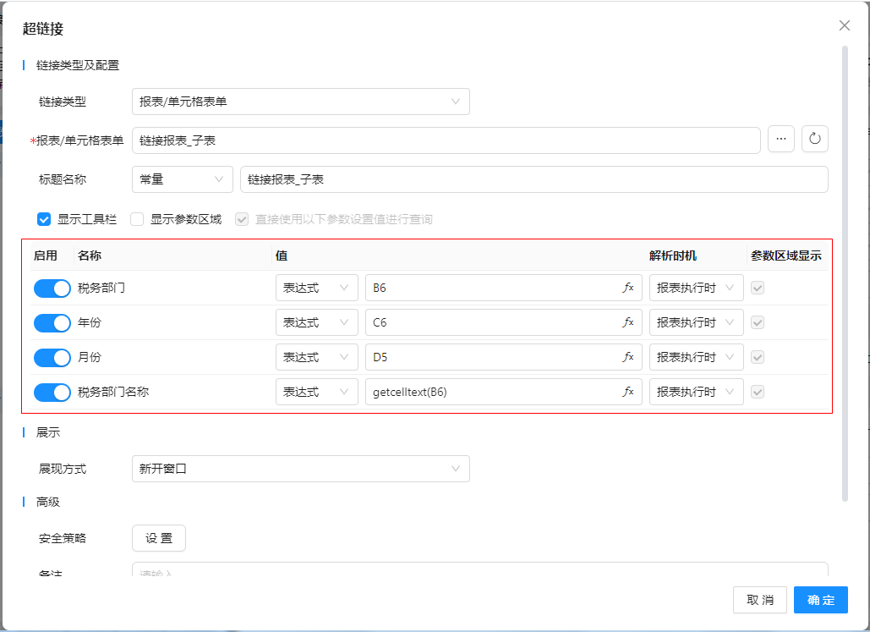Open the 标题名称 常量 type dropdown

(182, 179)
